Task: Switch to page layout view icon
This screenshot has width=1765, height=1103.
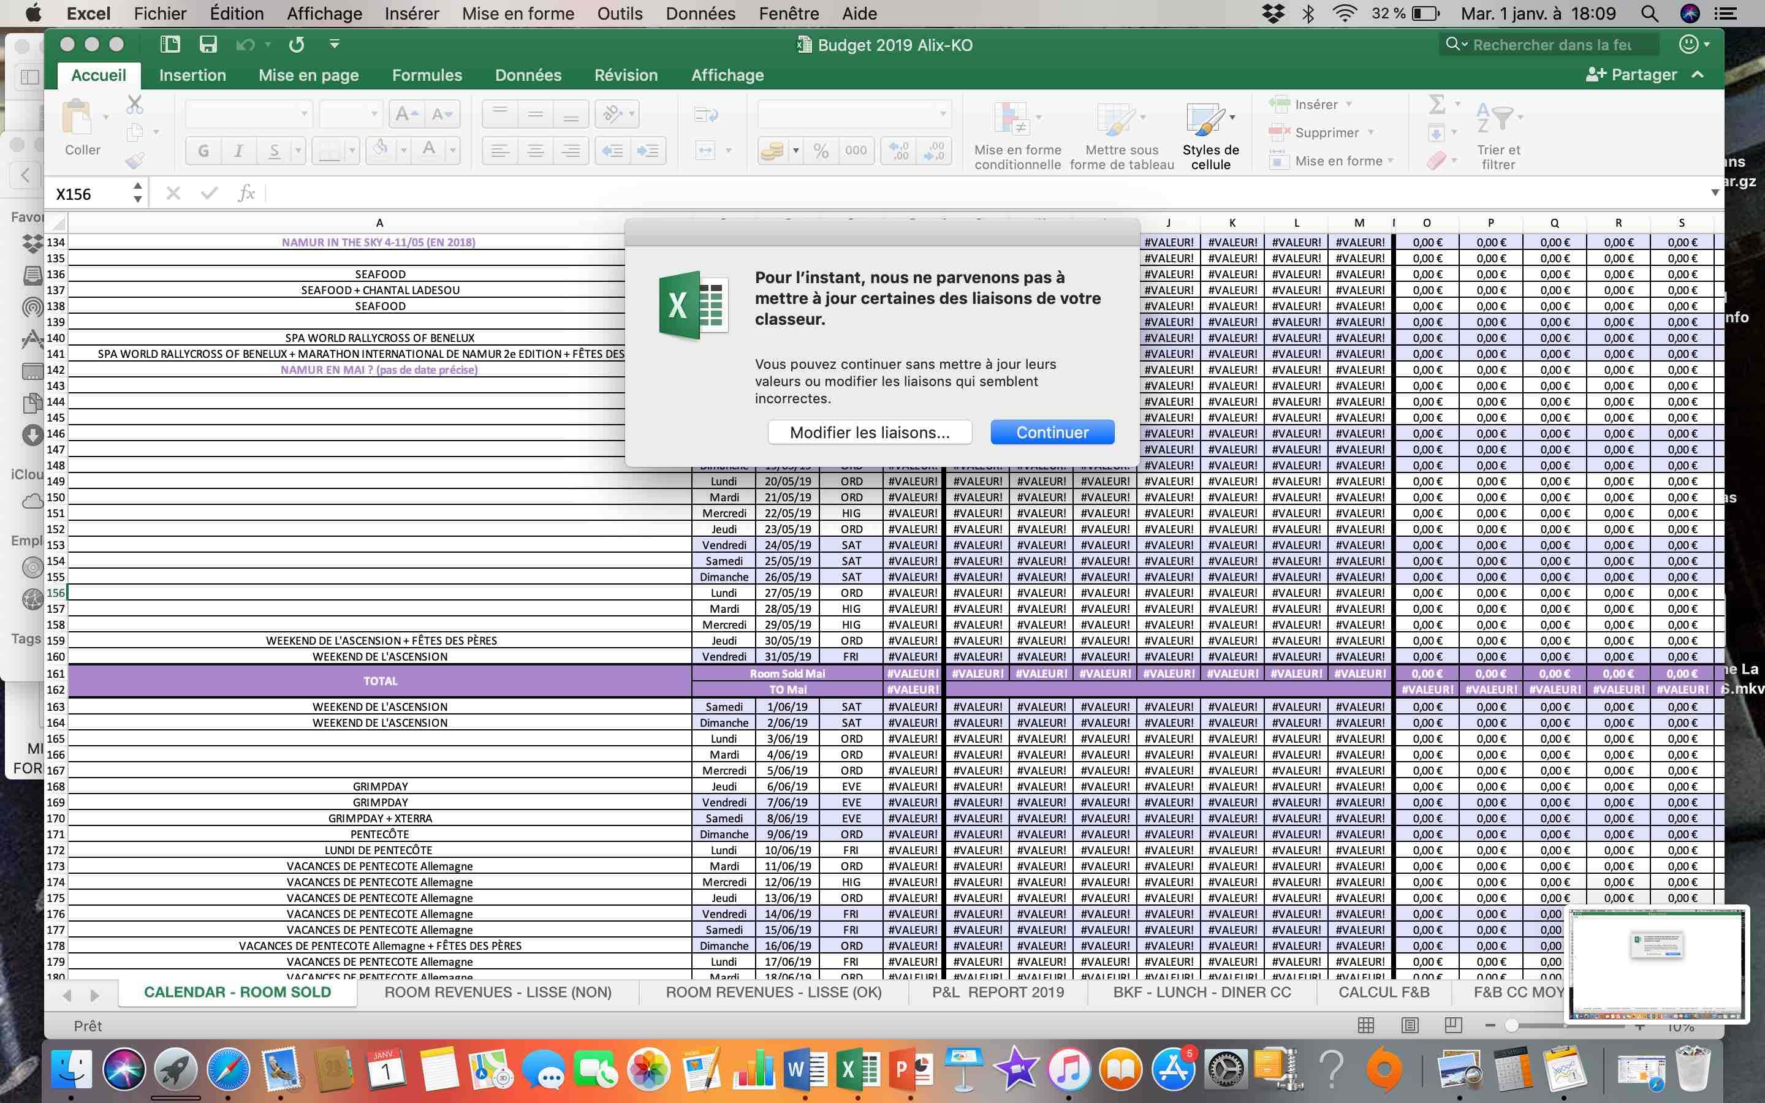Action: click(x=1410, y=1025)
